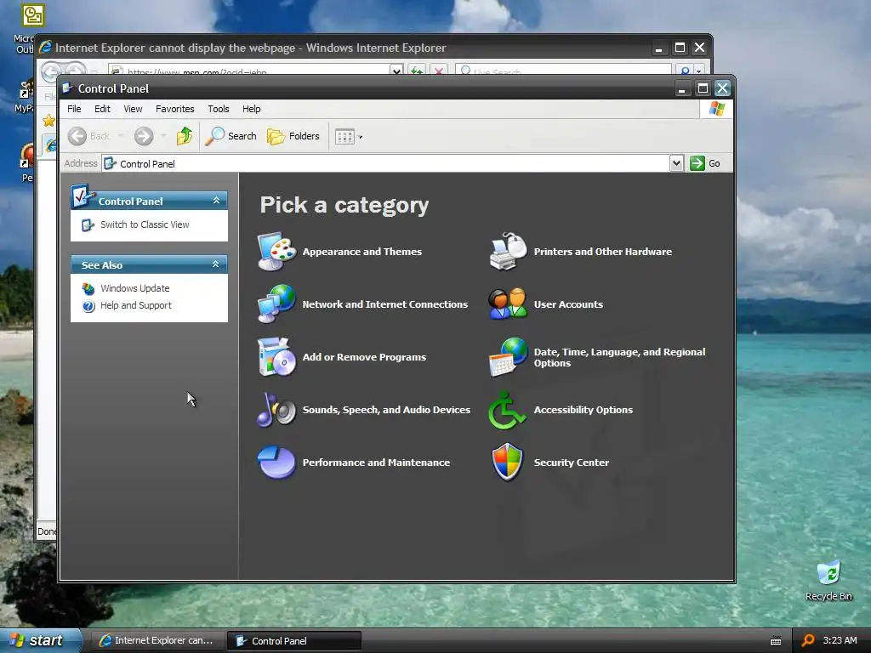Click the Network and Internet Connections text
Image resolution: width=871 pixels, height=653 pixels.
coord(385,304)
